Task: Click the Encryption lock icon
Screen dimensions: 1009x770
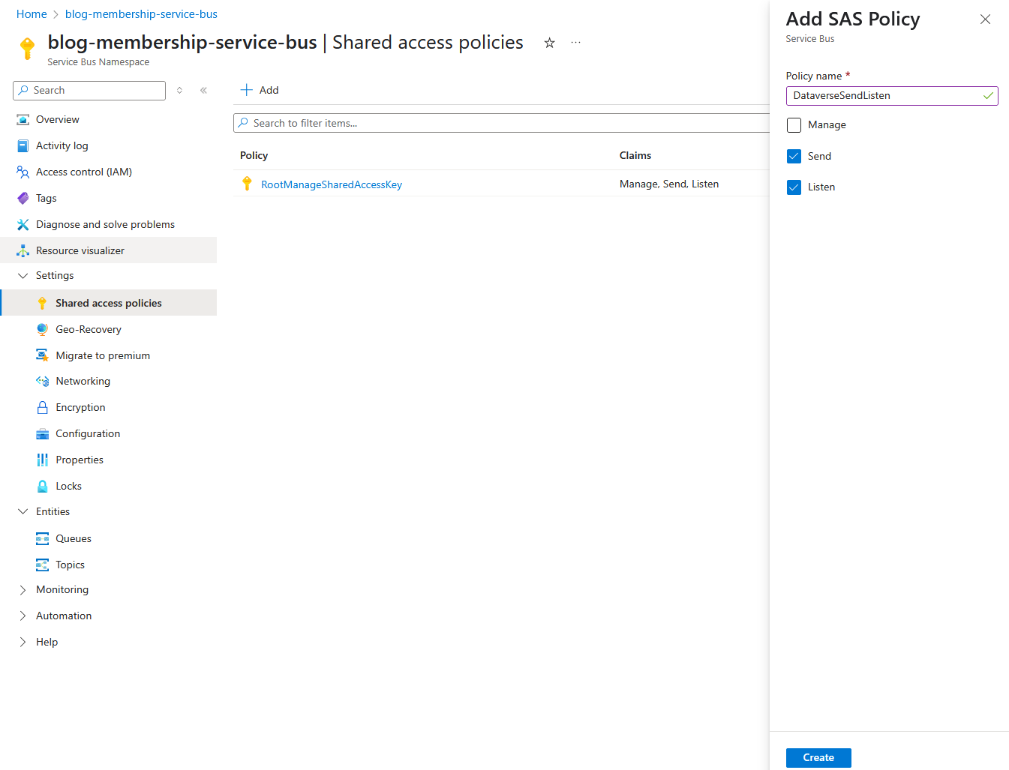Action: 43,408
